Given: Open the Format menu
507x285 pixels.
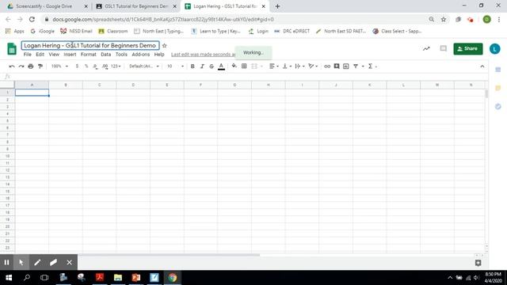Looking at the screenshot, I should point(88,55).
